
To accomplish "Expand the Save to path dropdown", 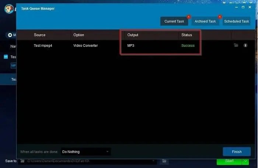I will point(154,161).
